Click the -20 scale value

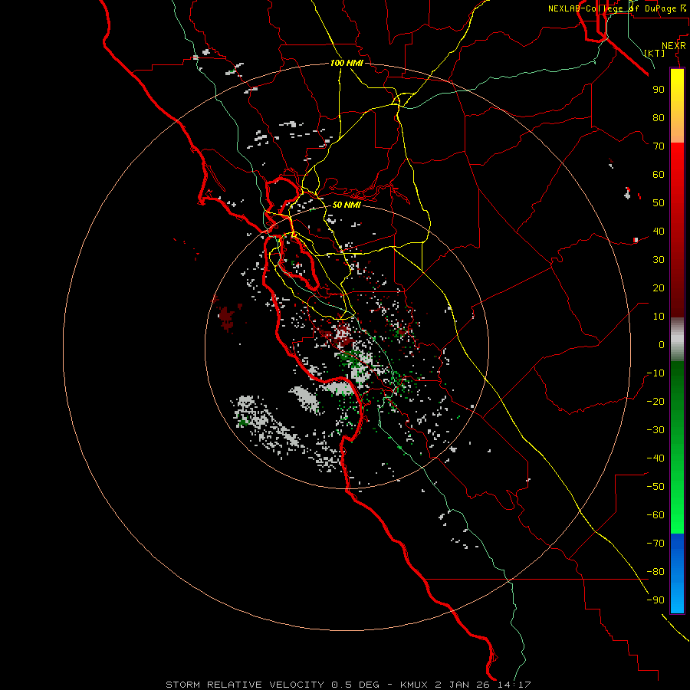click(655, 402)
